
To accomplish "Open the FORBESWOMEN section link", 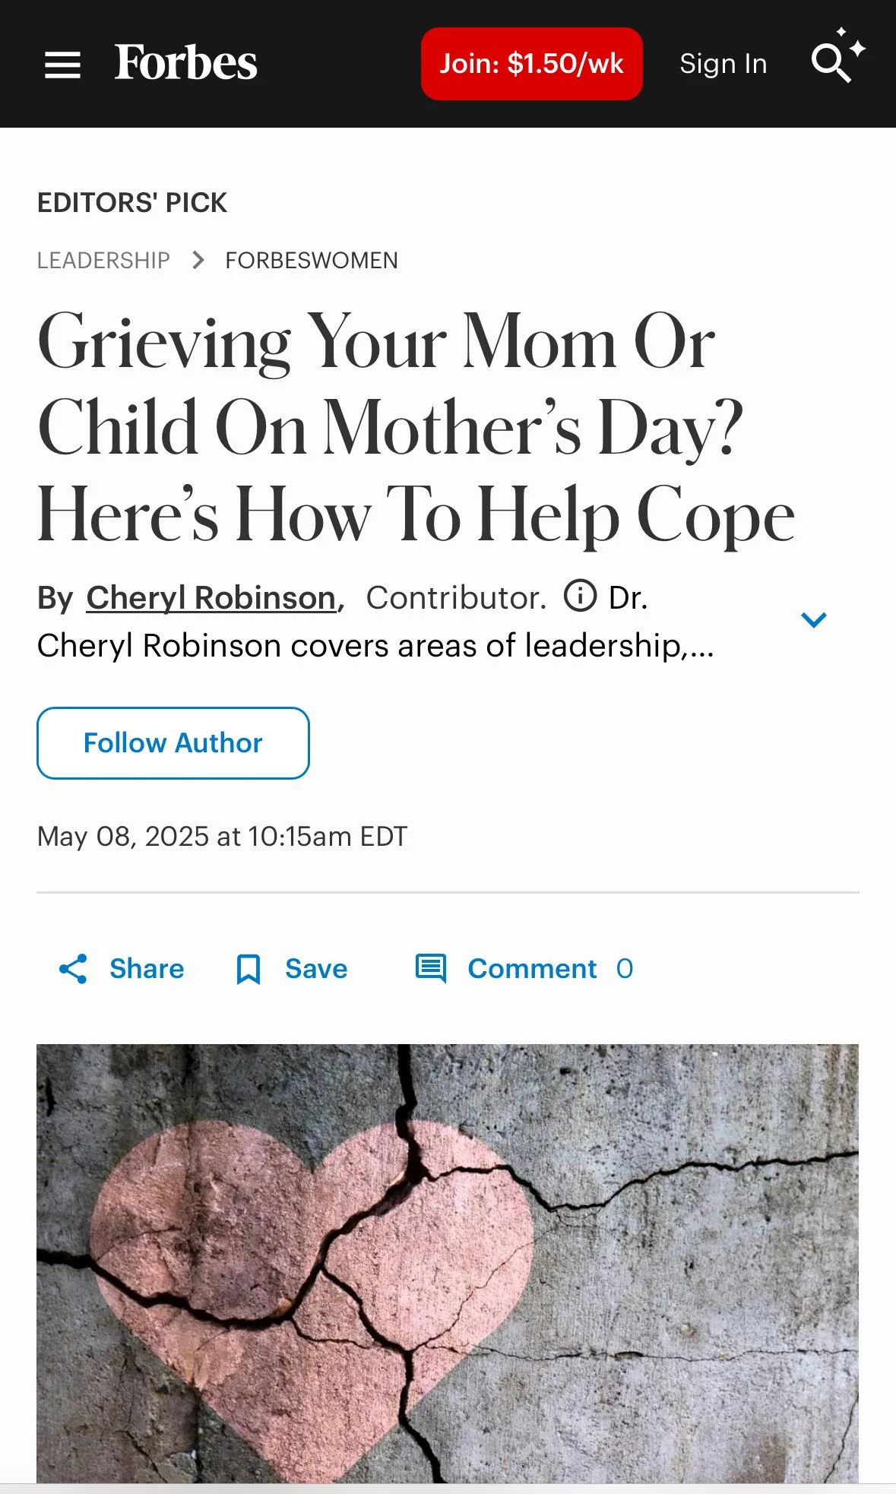I will tap(312, 261).
